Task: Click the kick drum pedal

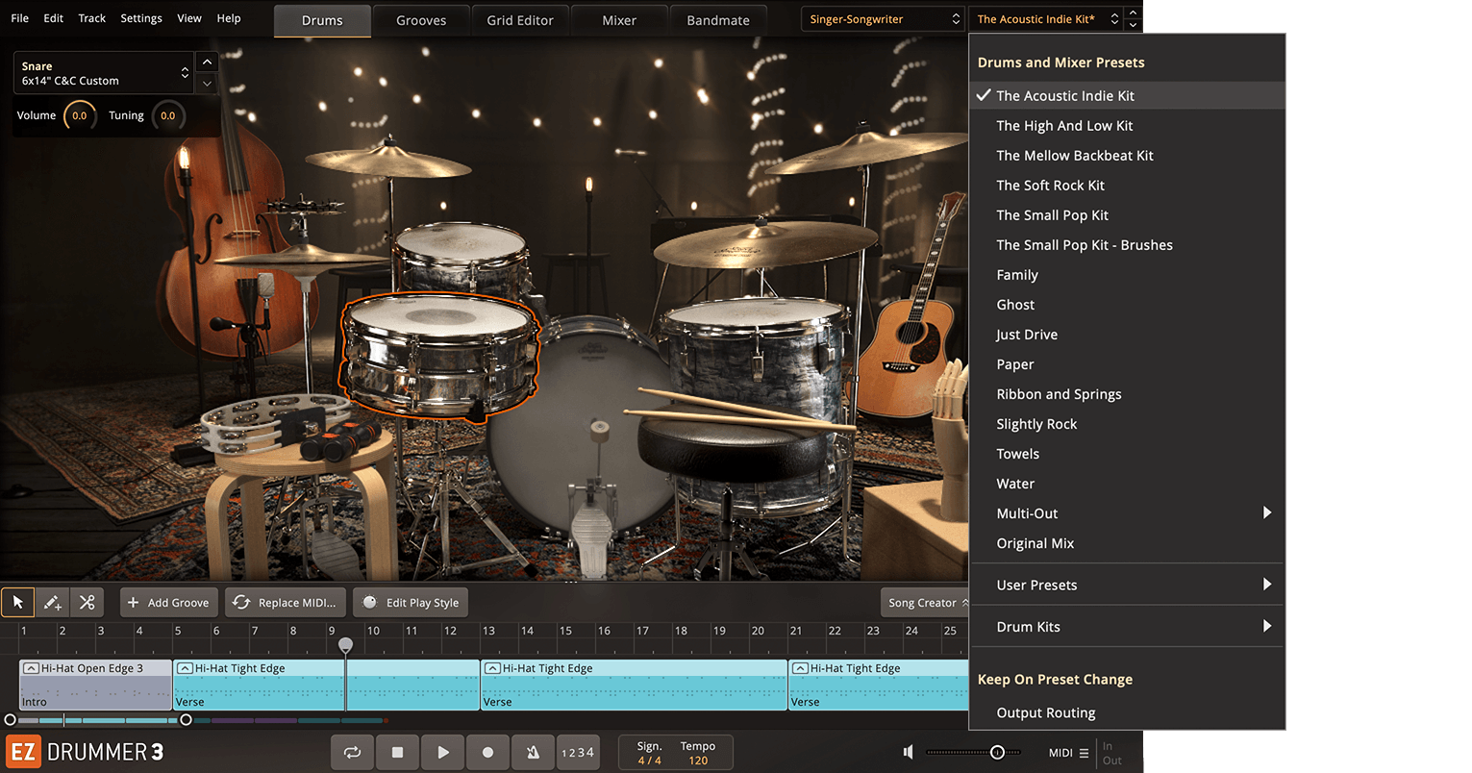Action: (589, 519)
